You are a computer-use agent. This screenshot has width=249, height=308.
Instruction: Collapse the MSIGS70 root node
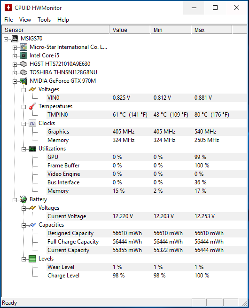click(6, 39)
